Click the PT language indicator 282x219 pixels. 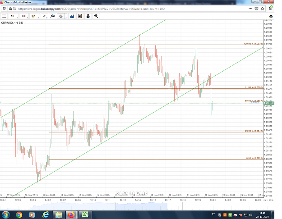click(x=213, y=214)
